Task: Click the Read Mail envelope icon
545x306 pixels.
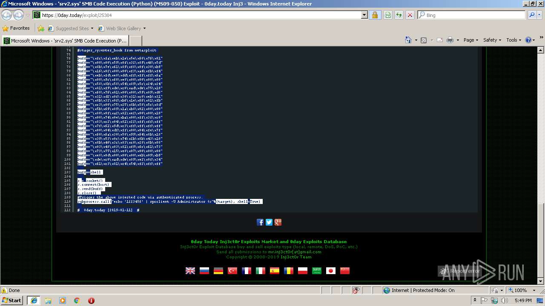Action: point(439,40)
